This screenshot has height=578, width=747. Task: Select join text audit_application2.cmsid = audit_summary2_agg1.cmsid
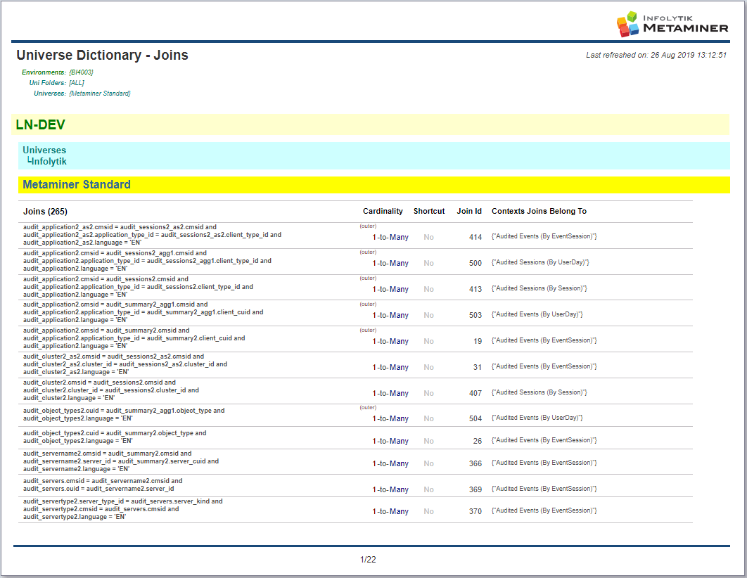coord(115,304)
